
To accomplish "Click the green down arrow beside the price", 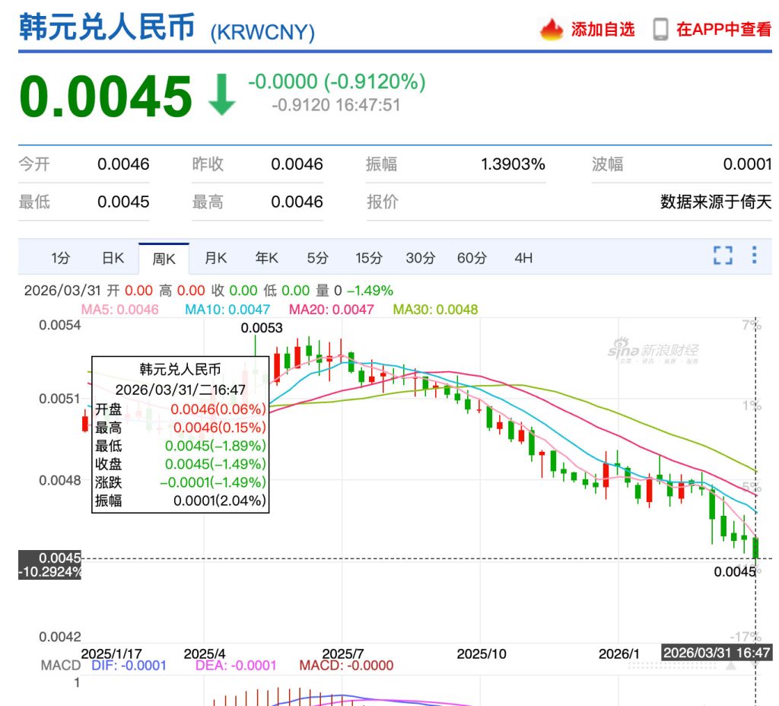I will click(221, 96).
